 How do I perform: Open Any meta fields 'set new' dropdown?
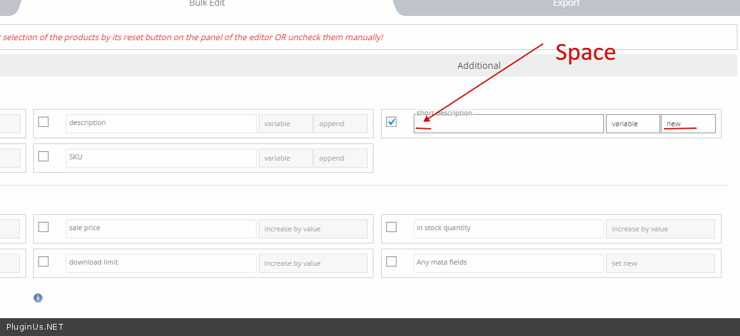click(660, 263)
